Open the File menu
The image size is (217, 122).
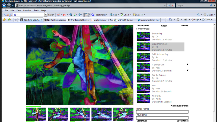6,10
